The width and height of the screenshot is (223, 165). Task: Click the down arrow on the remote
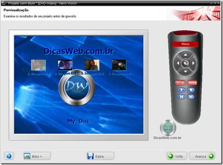point(185,72)
